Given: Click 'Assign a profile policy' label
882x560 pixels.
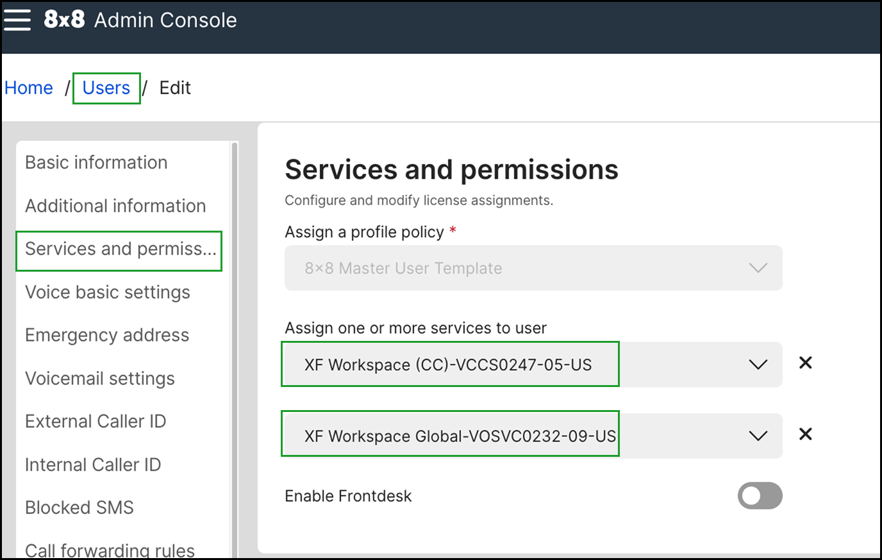Looking at the screenshot, I should click(x=364, y=232).
